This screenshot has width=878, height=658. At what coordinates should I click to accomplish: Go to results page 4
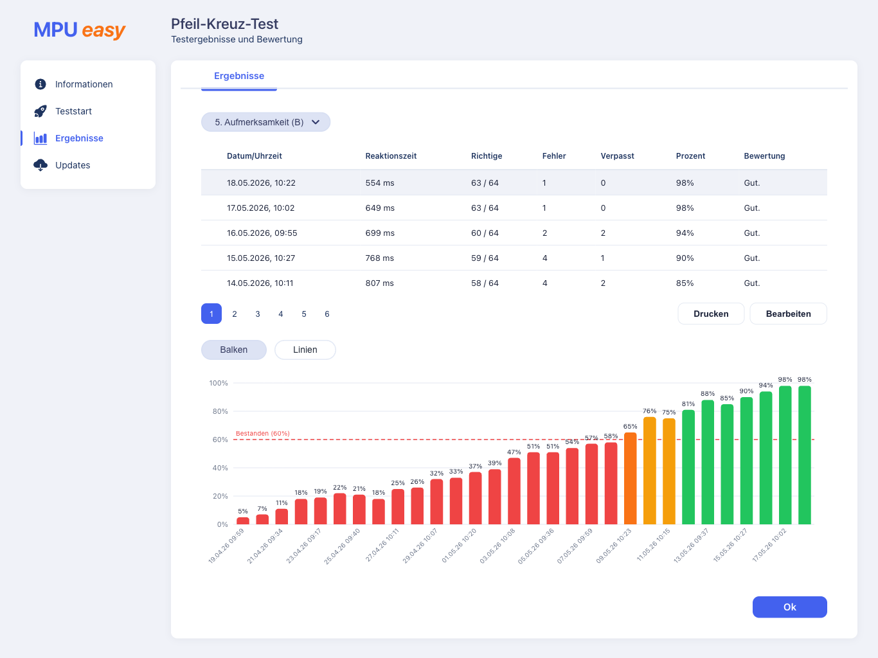(281, 314)
